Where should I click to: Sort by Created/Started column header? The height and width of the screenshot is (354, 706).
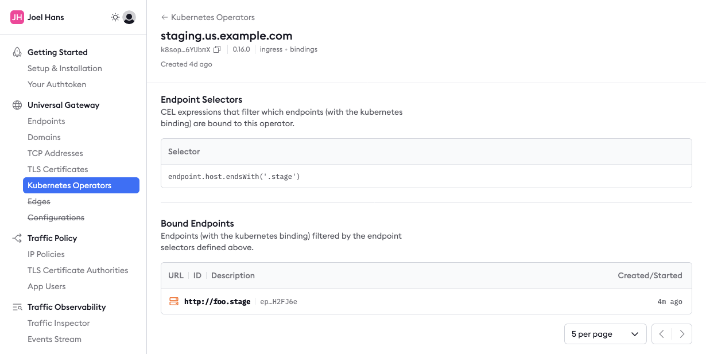650,275
